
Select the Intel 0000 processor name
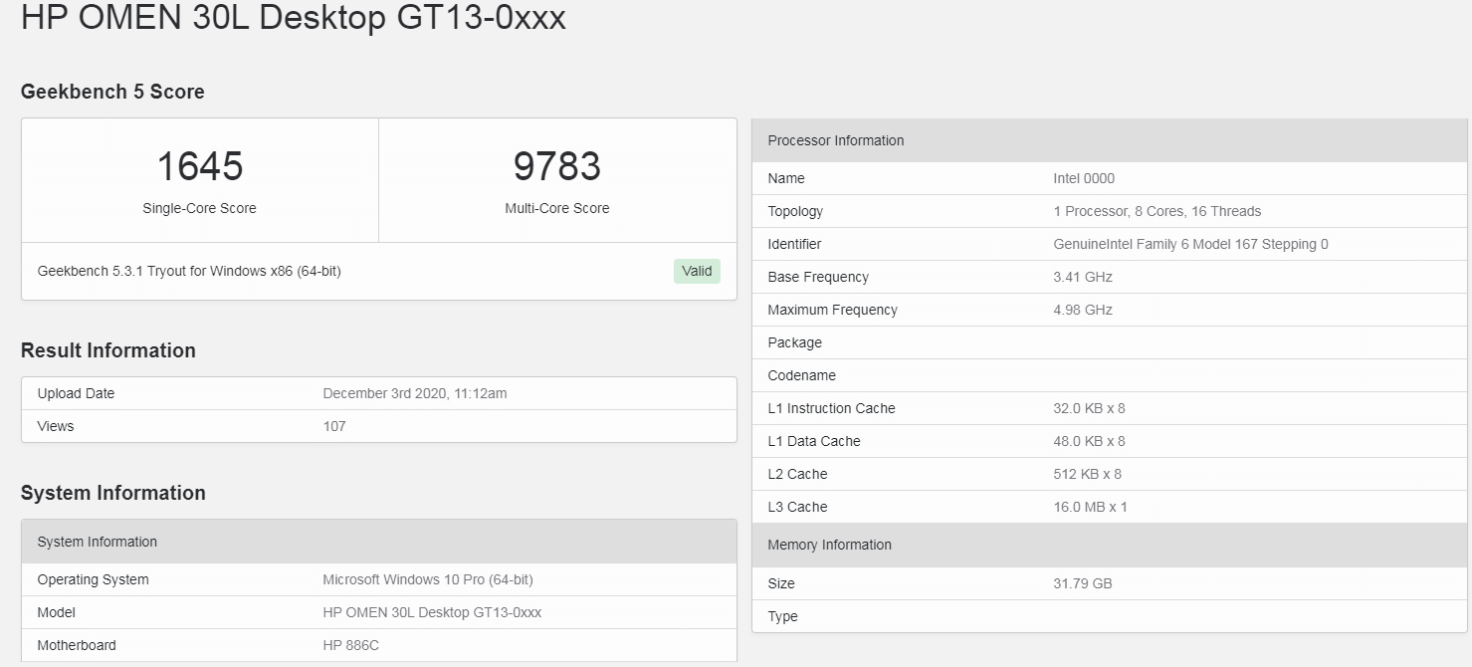click(1084, 178)
